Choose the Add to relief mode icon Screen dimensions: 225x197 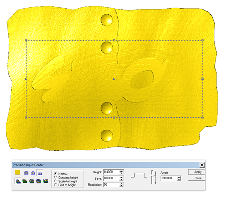(x=18, y=181)
